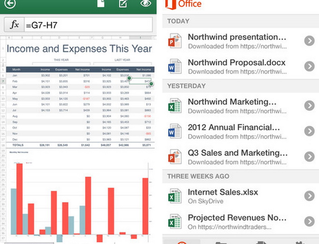Select the 'Dec' month cell
Screen dimensions: 319x244
coord(15,139)
